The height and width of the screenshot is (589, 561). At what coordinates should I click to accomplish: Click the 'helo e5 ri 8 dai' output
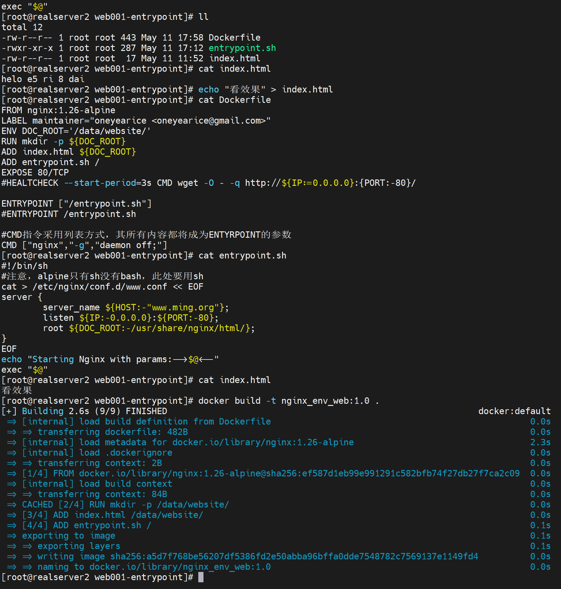click(43, 79)
